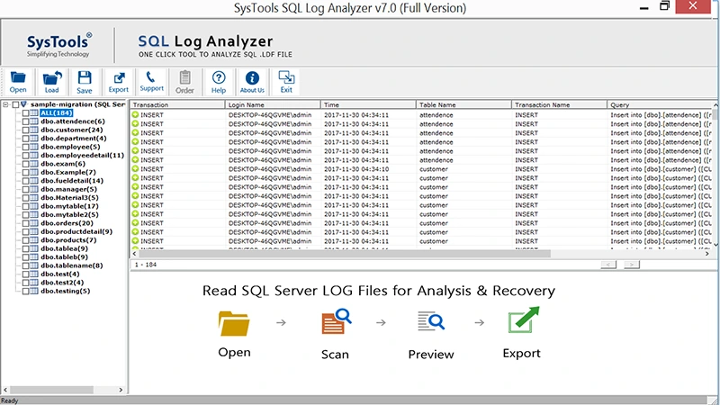Select ALL(184) in the tree

56,113
